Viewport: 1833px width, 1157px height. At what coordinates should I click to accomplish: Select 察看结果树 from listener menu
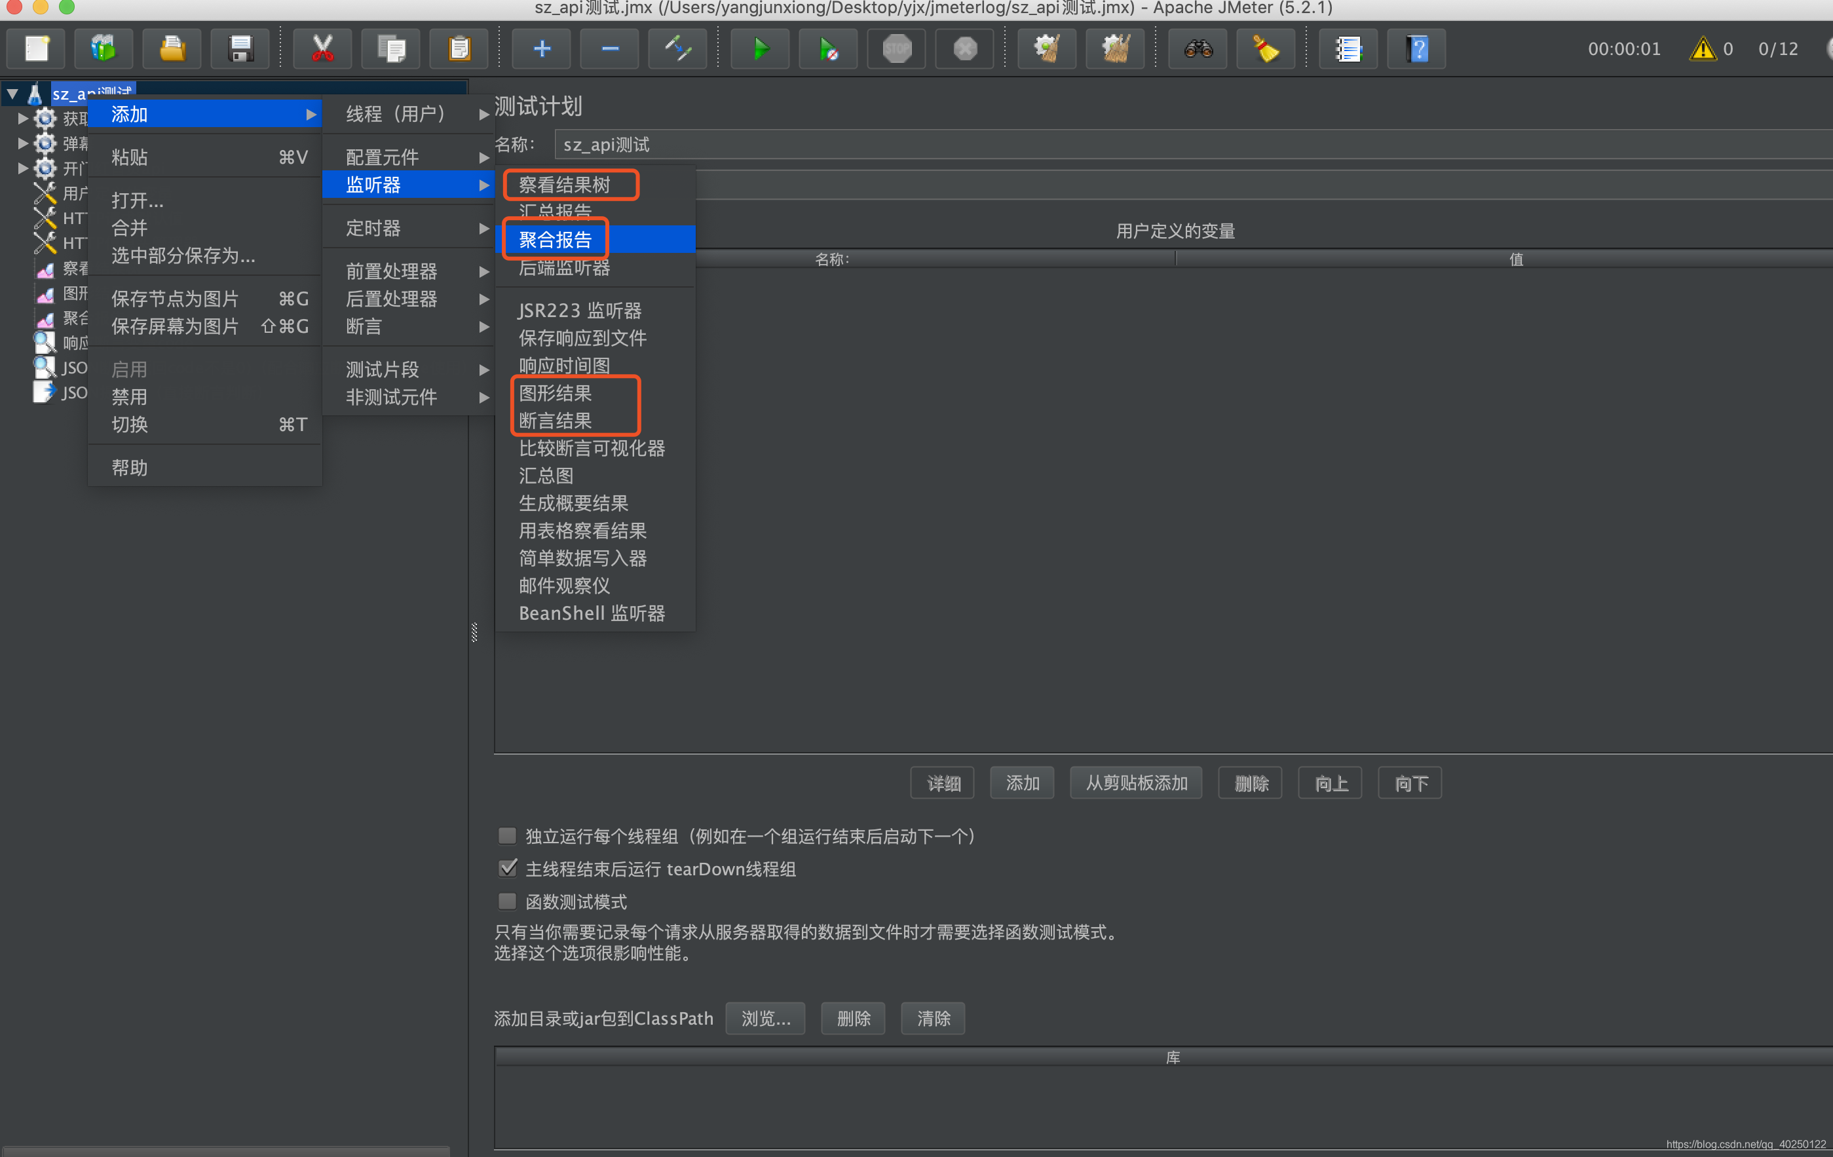click(x=565, y=185)
